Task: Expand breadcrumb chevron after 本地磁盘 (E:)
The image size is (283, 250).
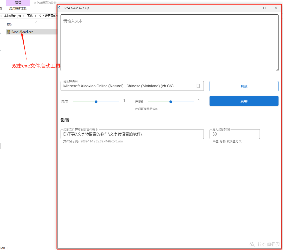Action: tap(24, 16)
